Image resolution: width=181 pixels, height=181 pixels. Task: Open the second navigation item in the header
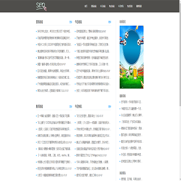[x=94, y=7]
